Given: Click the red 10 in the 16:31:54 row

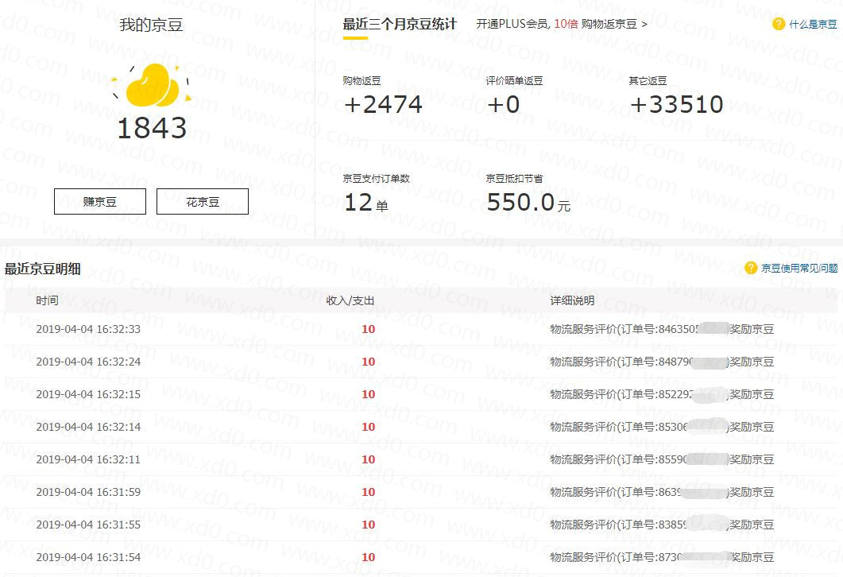Looking at the screenshot, I should 369,557.
